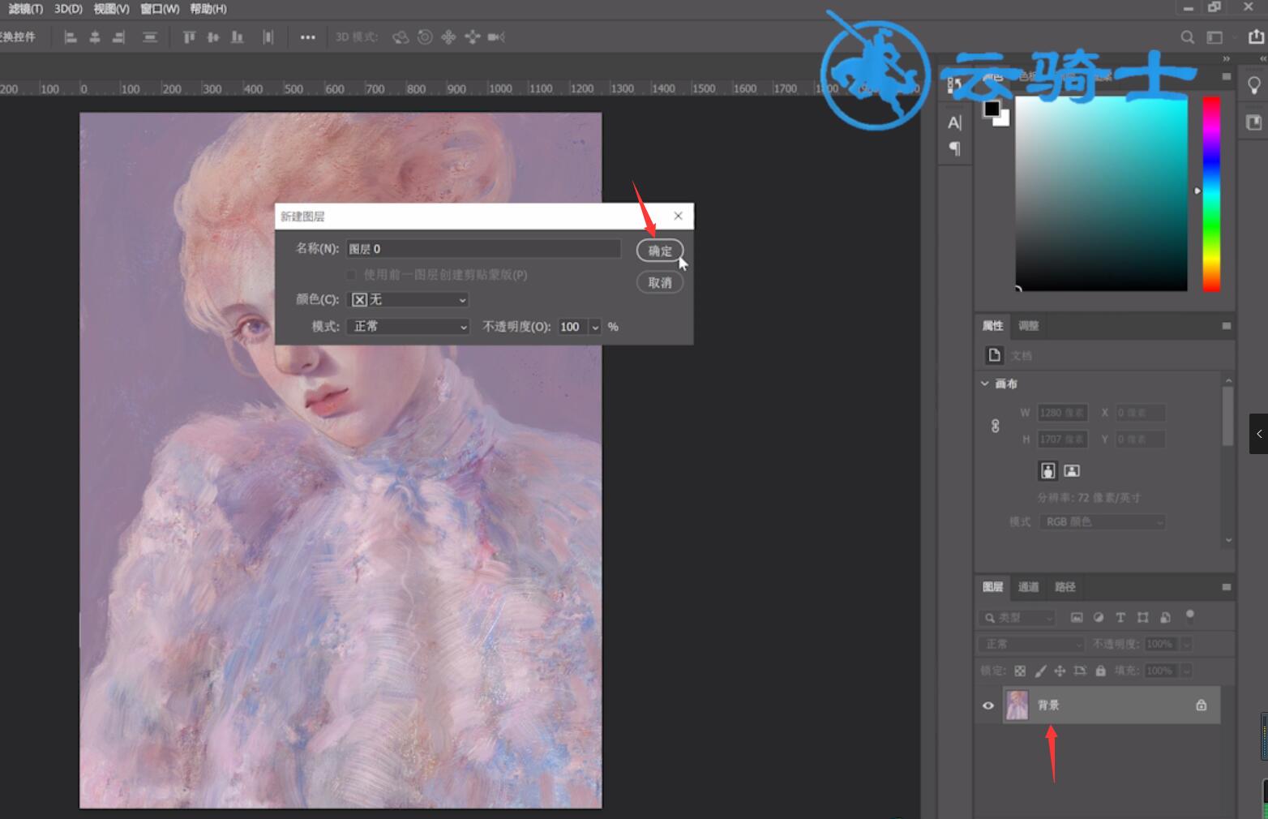Toggle lock image pixels brush icon
Image resolution: width=1268 pixels, height=819 pixels.
1040,671
